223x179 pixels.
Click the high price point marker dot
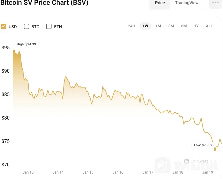pos(14,51)
